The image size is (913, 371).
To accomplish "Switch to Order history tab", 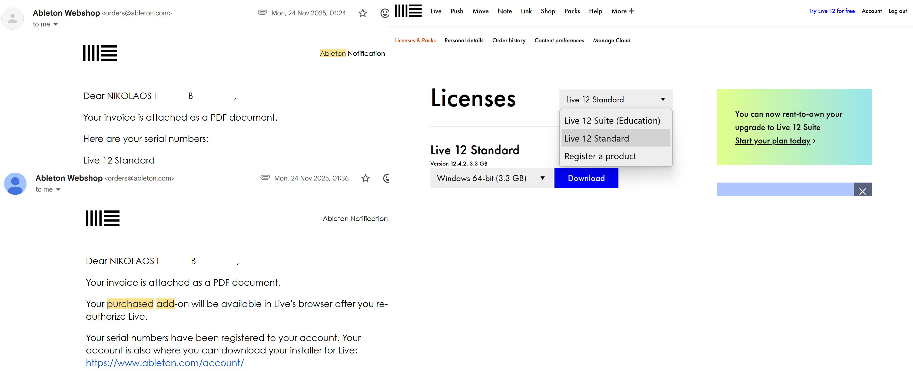I will (509, 40).
